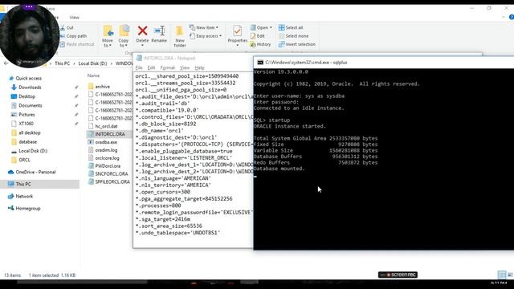This screenshot has width=514, height=289.
Task: Select hc_orcl.dat in file list
Action: pyautogui.click(x=103, y=126)
